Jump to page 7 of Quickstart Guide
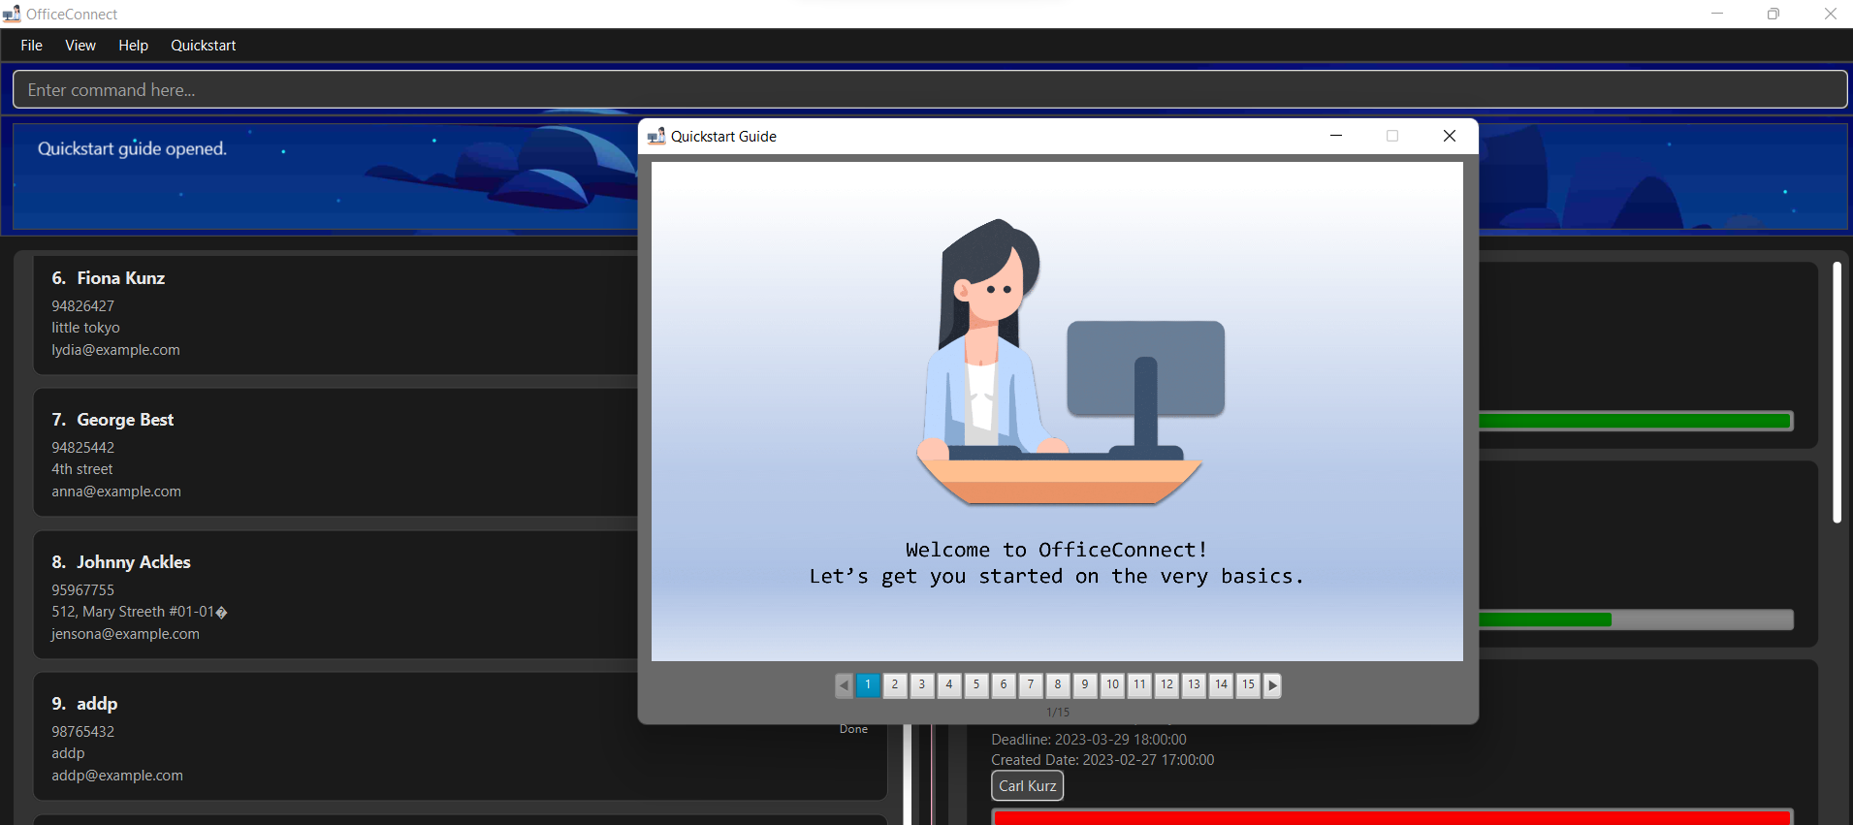1853x825 pixels. click(x=1031, y=684)
